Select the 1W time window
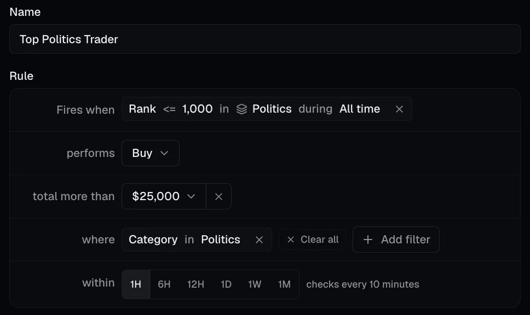Screen dimensions: 530x315 click(x=255, y=284)
